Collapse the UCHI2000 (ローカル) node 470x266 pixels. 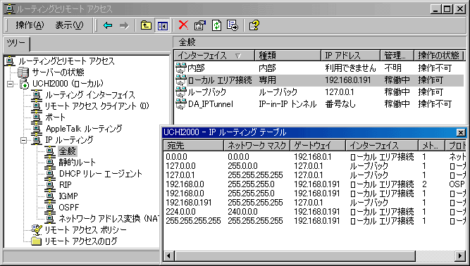pos(11,84)
